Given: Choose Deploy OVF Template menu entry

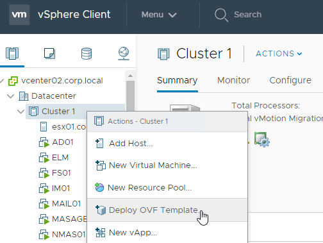Looking at the screenshot, I should (x=167, y=210).
